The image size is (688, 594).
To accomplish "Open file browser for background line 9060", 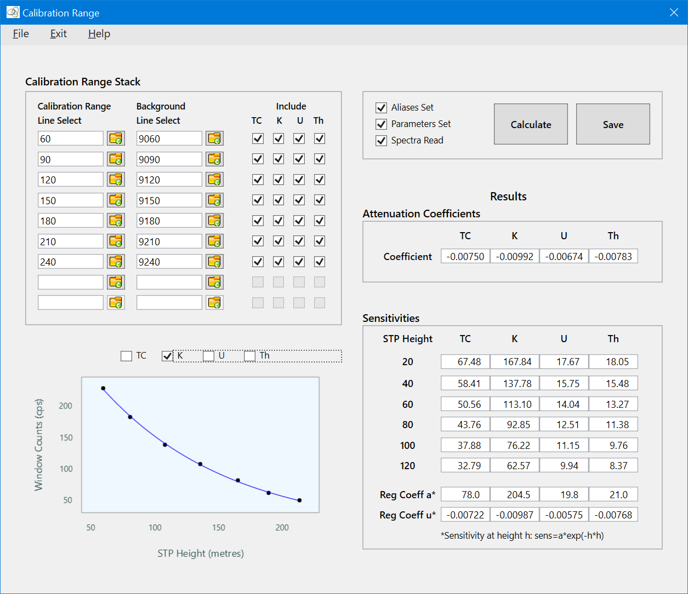I will (214, 139).
